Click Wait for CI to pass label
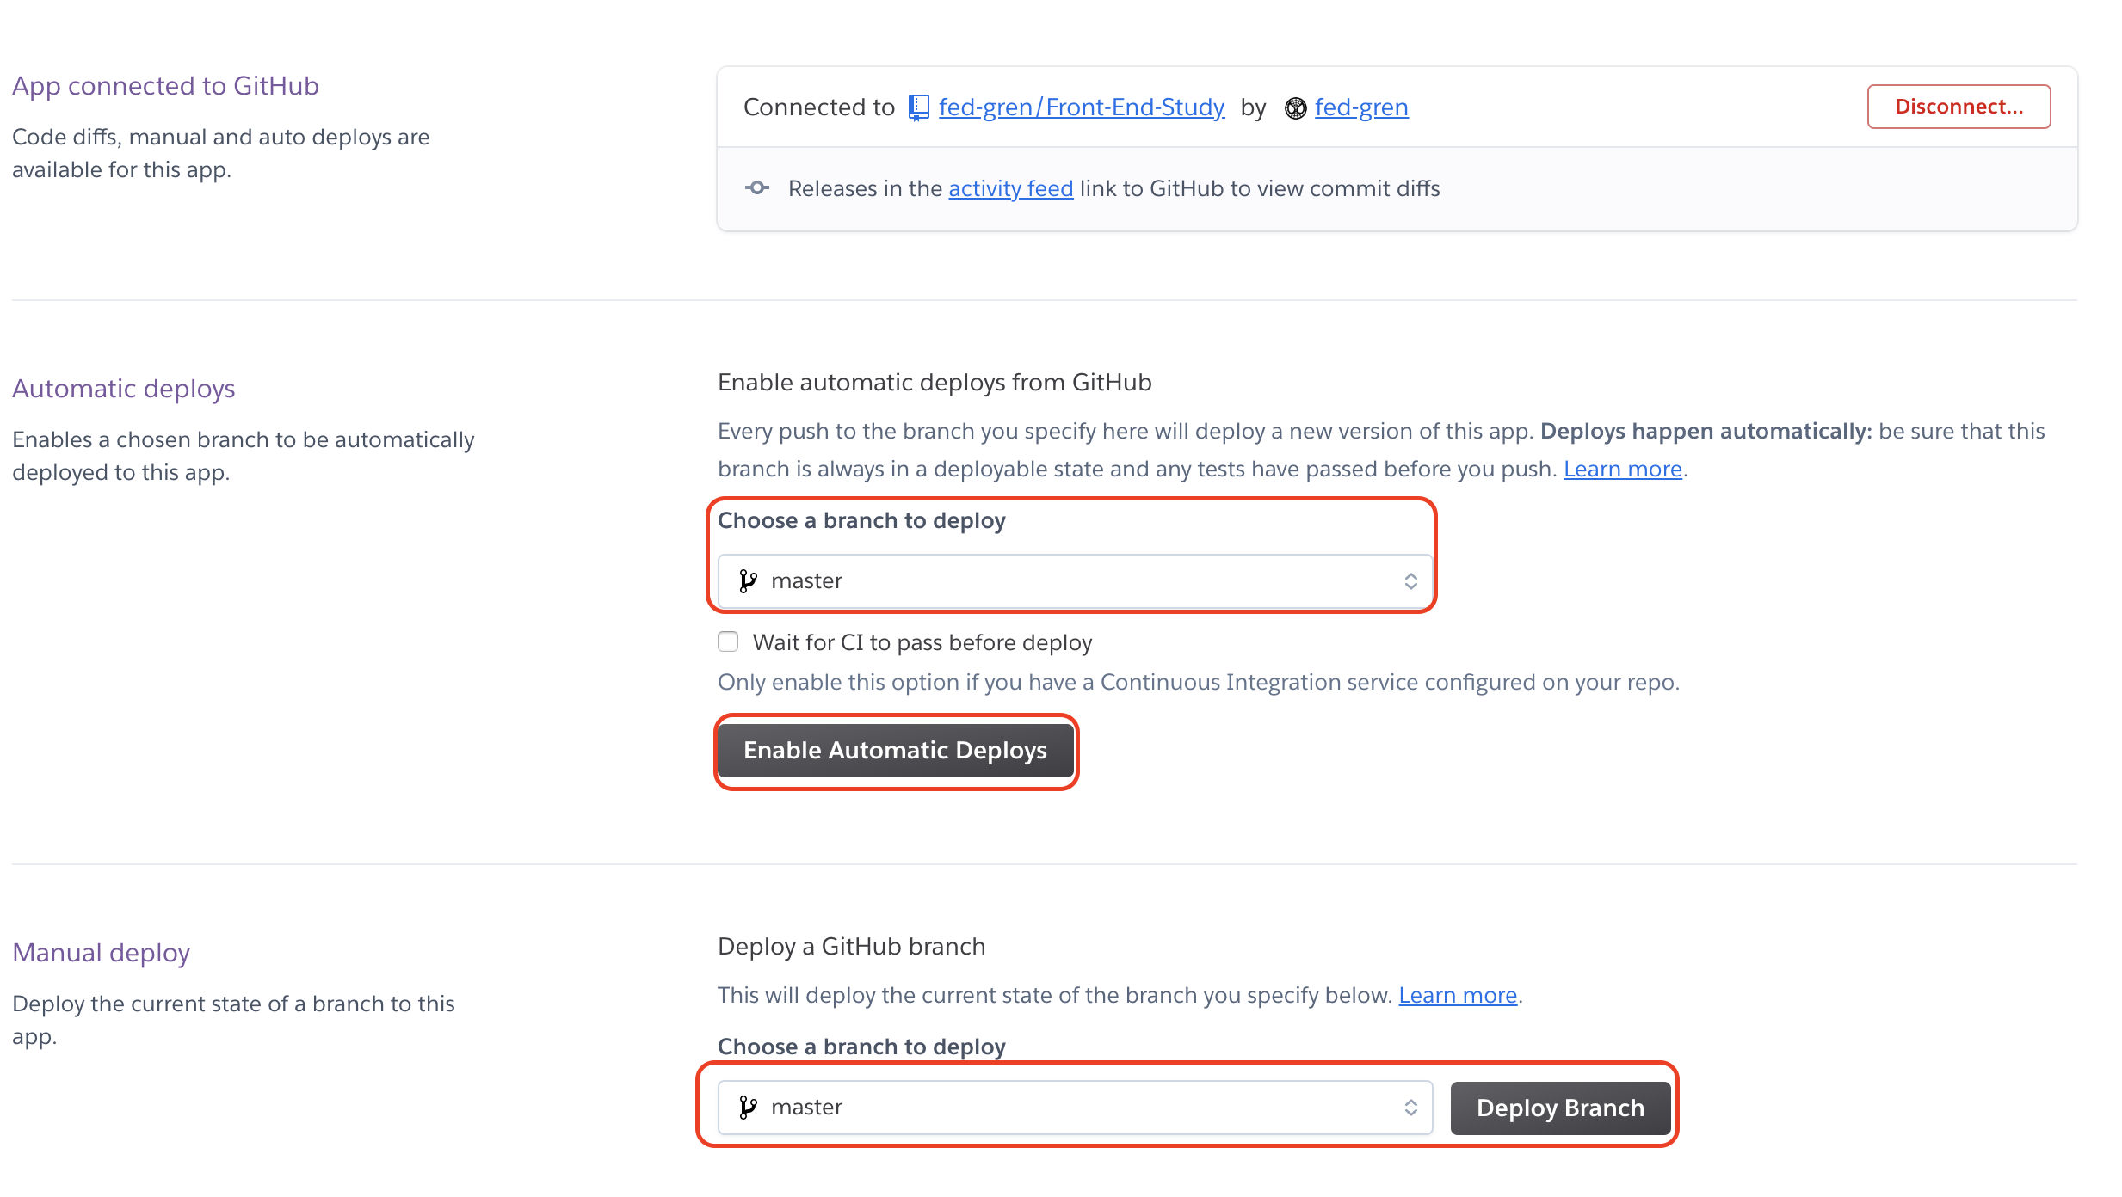This screenshot has width=2122, height=1197. pos(922,642)
